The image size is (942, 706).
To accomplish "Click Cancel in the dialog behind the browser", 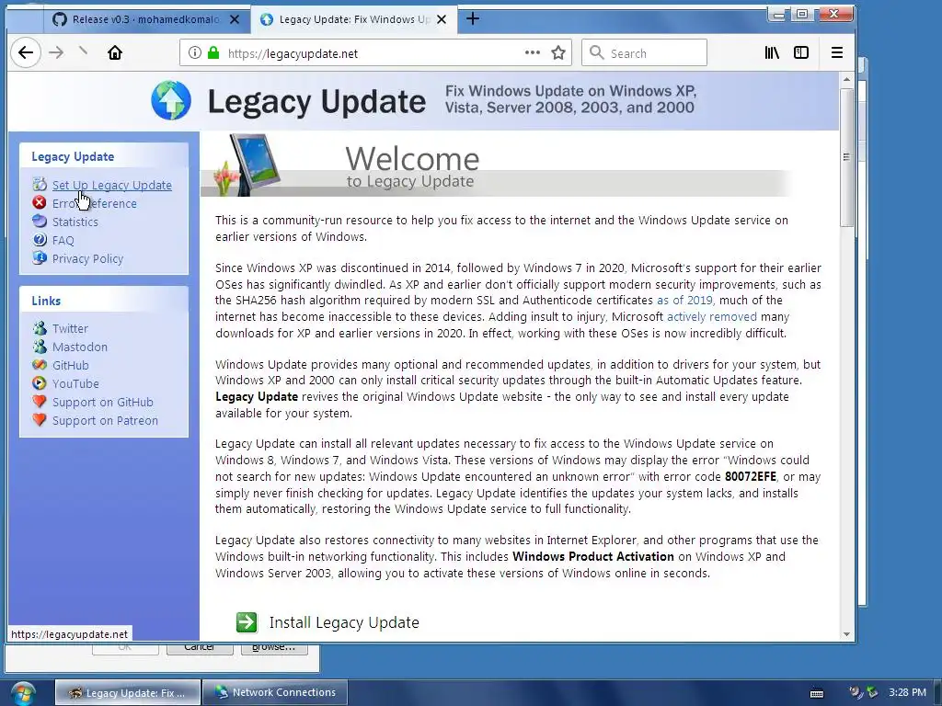I will click(x=200, y=648).
